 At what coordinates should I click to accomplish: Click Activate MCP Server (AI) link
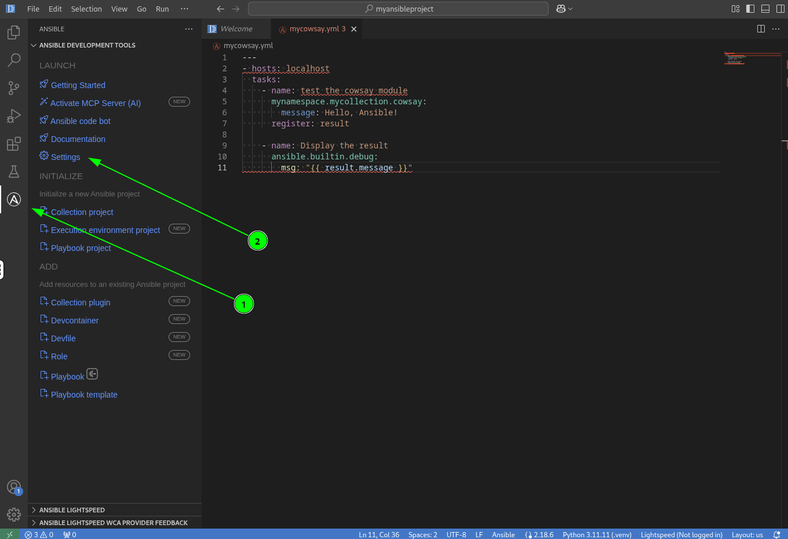pos(96,103)
